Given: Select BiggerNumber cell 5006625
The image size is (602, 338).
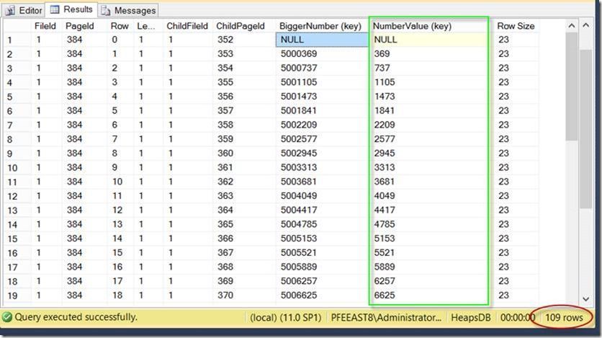Looking at the screenshot, I should tap(322, 295).
